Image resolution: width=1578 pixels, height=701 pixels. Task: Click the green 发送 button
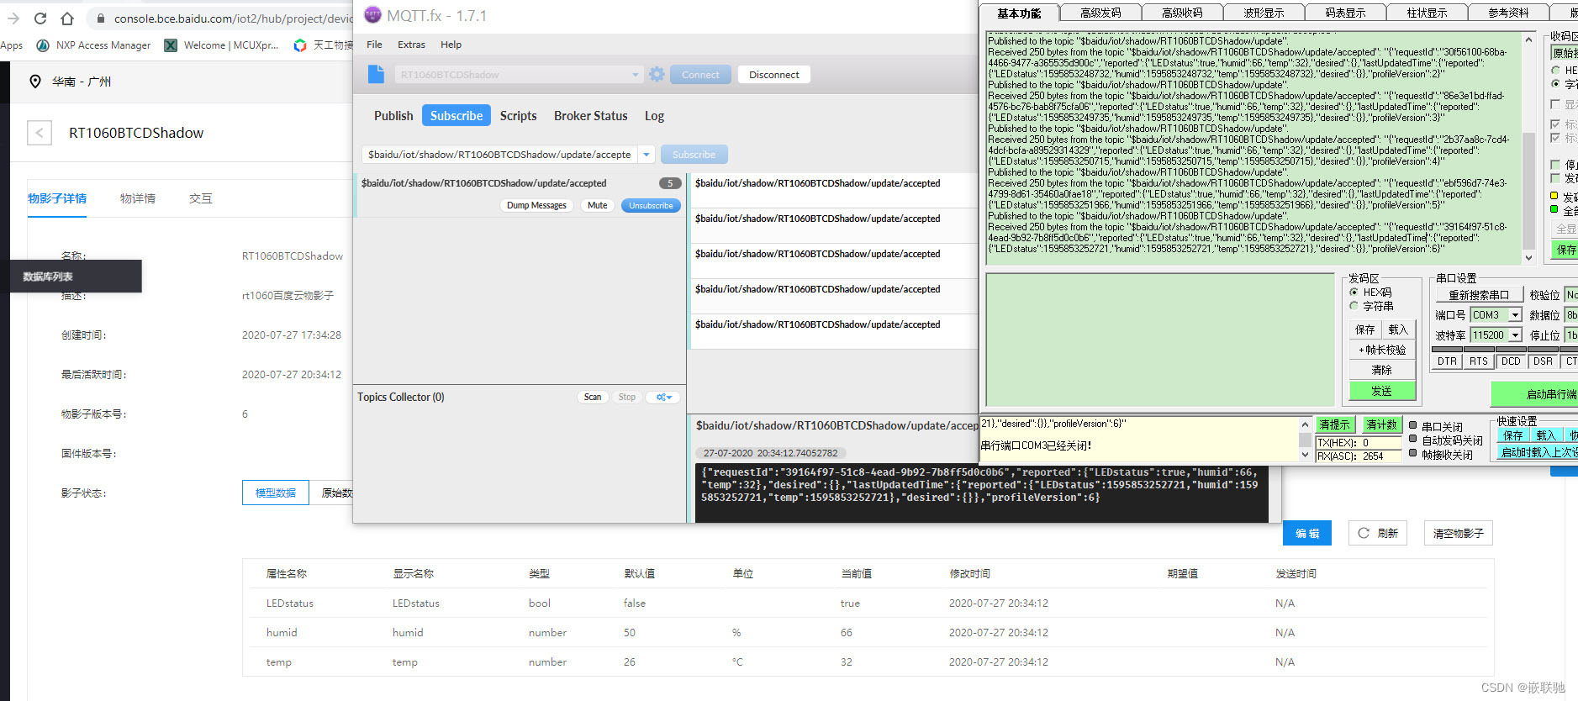pyautogui.click(x=1382, y=391)
